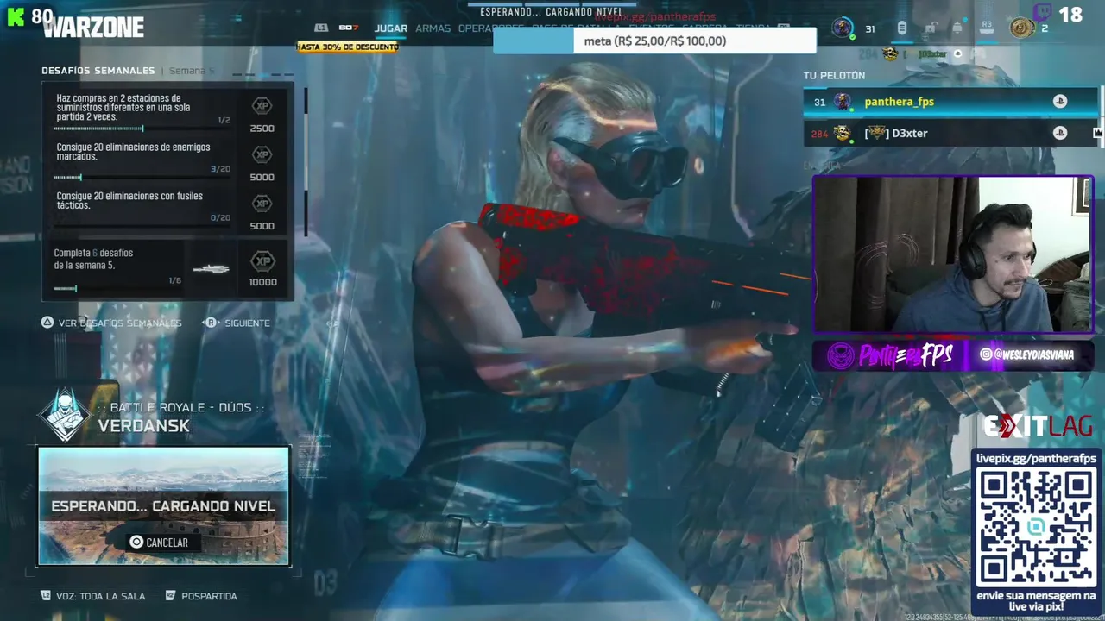Image resolution: width=1105 pixels, height=621 pixels.
Task: Click the L1 shoulder button icon
Action: point(321,28)
